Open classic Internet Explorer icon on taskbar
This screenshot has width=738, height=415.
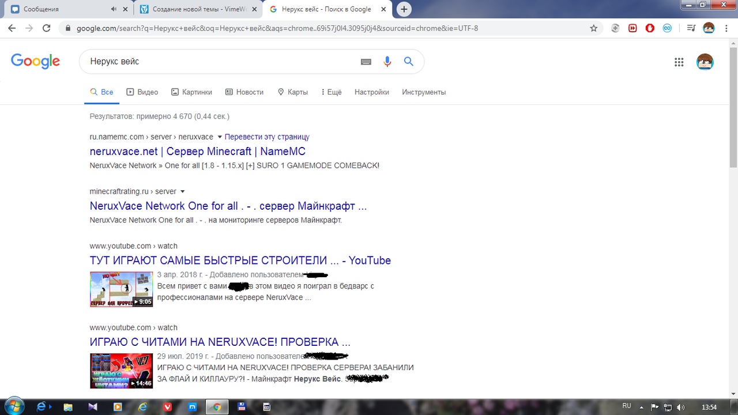(142, 407)
